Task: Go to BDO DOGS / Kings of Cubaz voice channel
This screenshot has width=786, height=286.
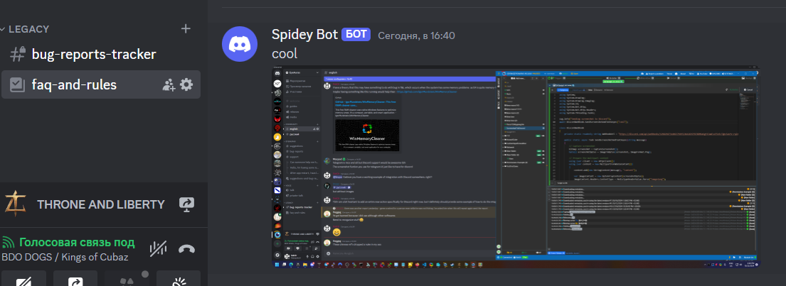Action: (x=65, y=257)
